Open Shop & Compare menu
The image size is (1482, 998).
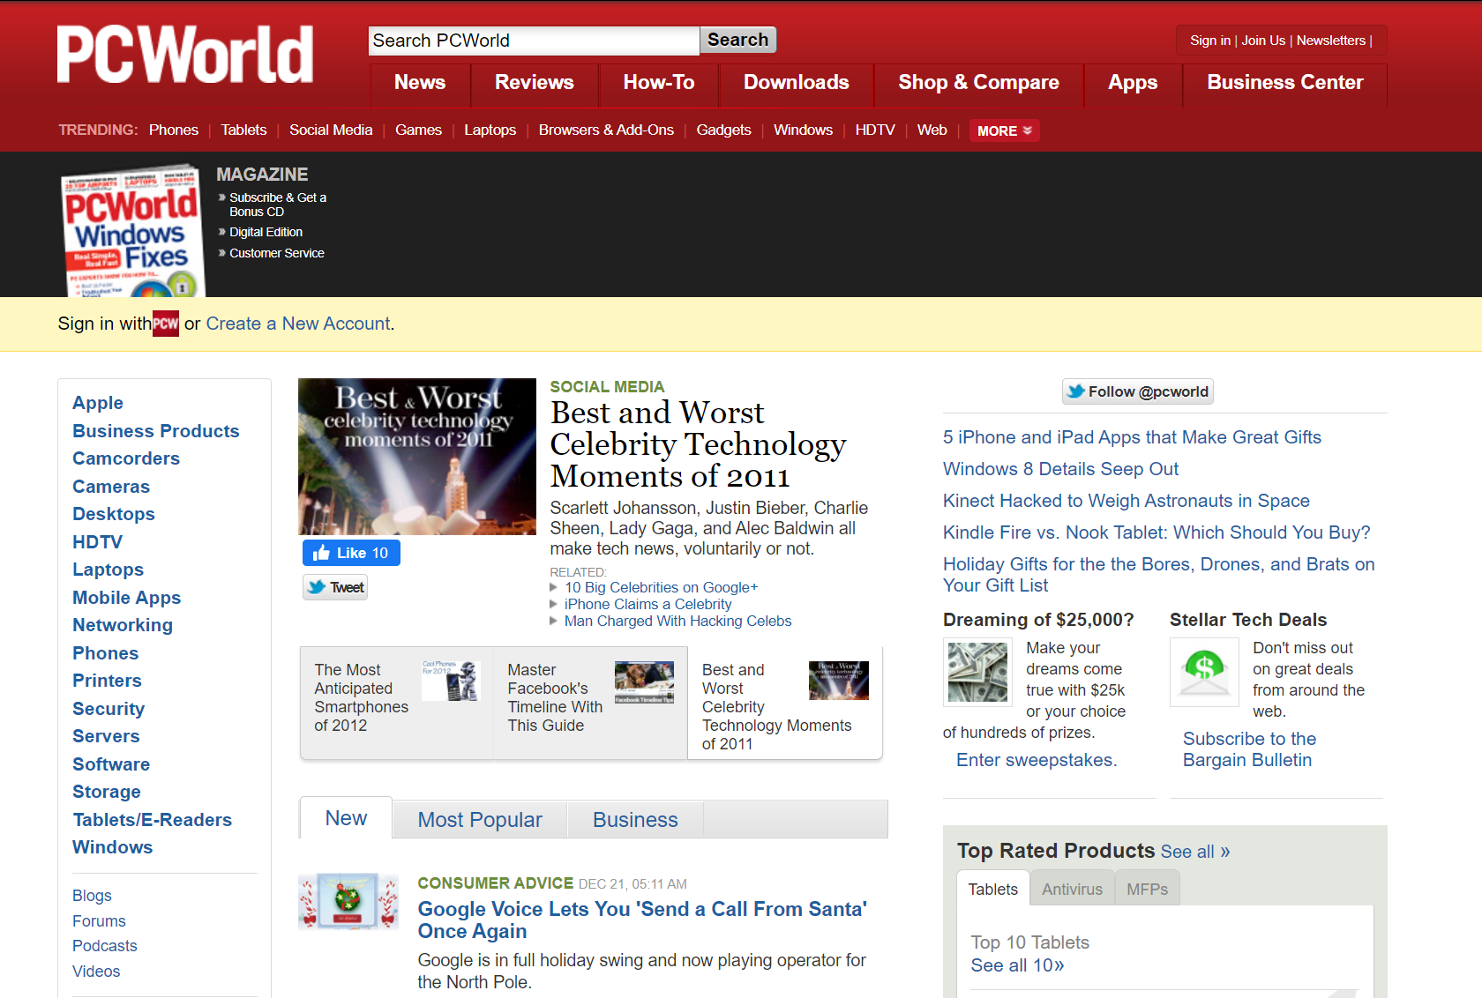(x=979, y=83)
